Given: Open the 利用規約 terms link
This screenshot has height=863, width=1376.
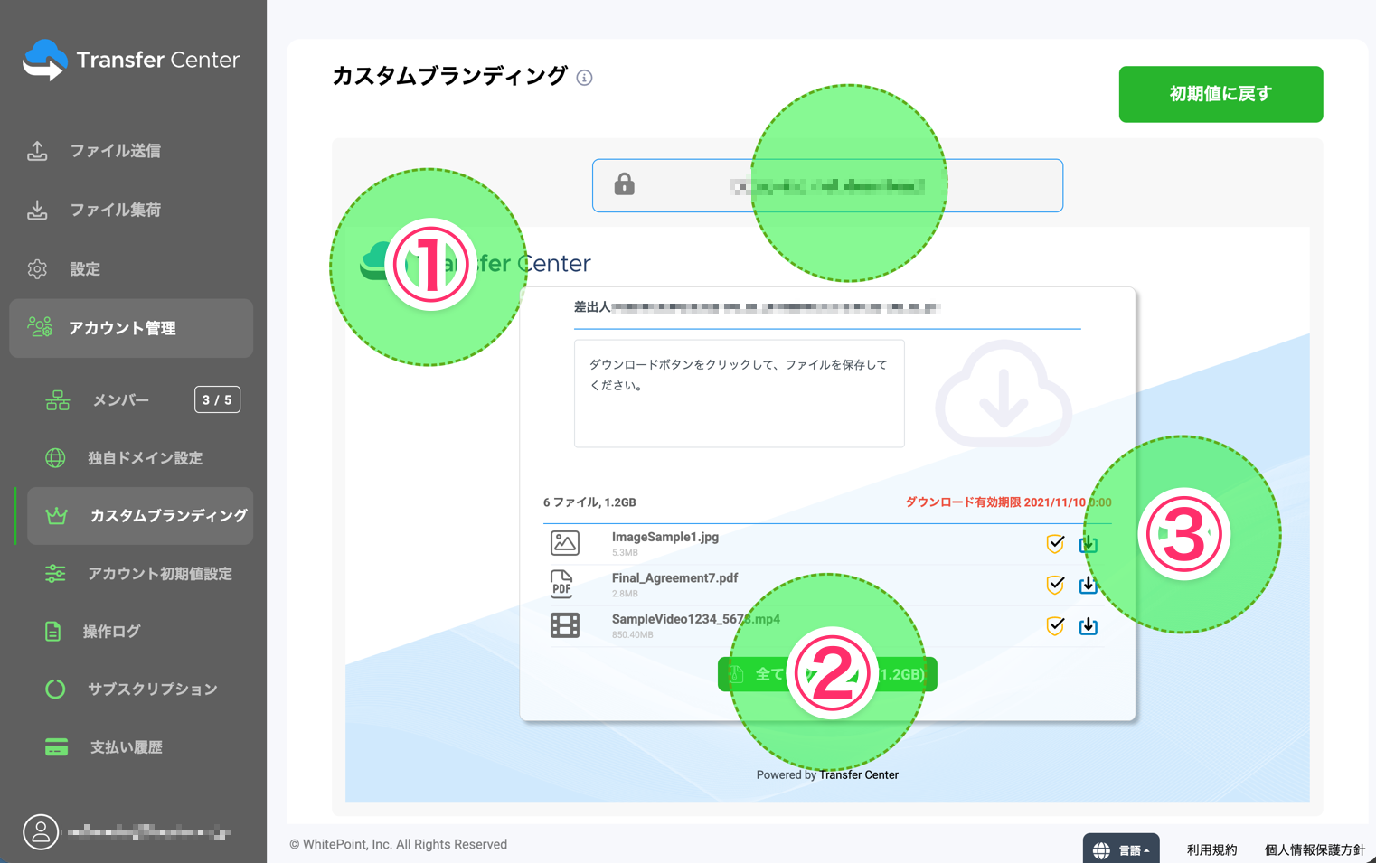Looking at the screenshot, I should pyautogui.click(x=1211, y=849).
